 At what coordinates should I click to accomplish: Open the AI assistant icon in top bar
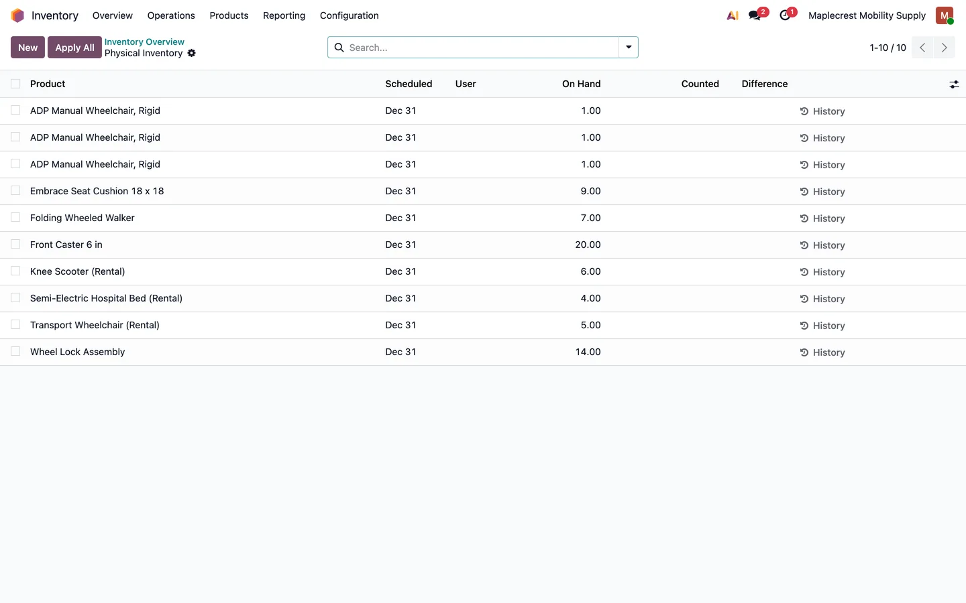[733, 15]
